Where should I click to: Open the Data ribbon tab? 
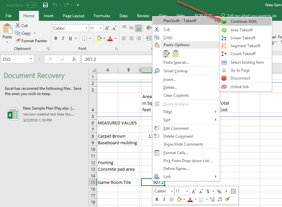click(123, 16)
